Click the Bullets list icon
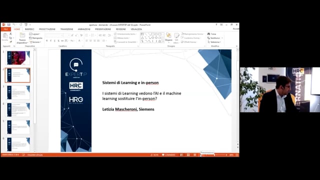Viewport: 320px width, 180px height. point(86,35)
